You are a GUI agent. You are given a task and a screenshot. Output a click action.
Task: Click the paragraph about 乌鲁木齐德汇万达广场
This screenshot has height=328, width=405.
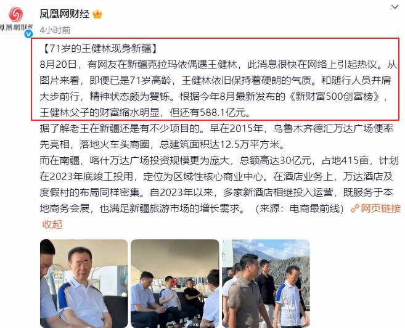pyautogui.click(x=216, y=136)
